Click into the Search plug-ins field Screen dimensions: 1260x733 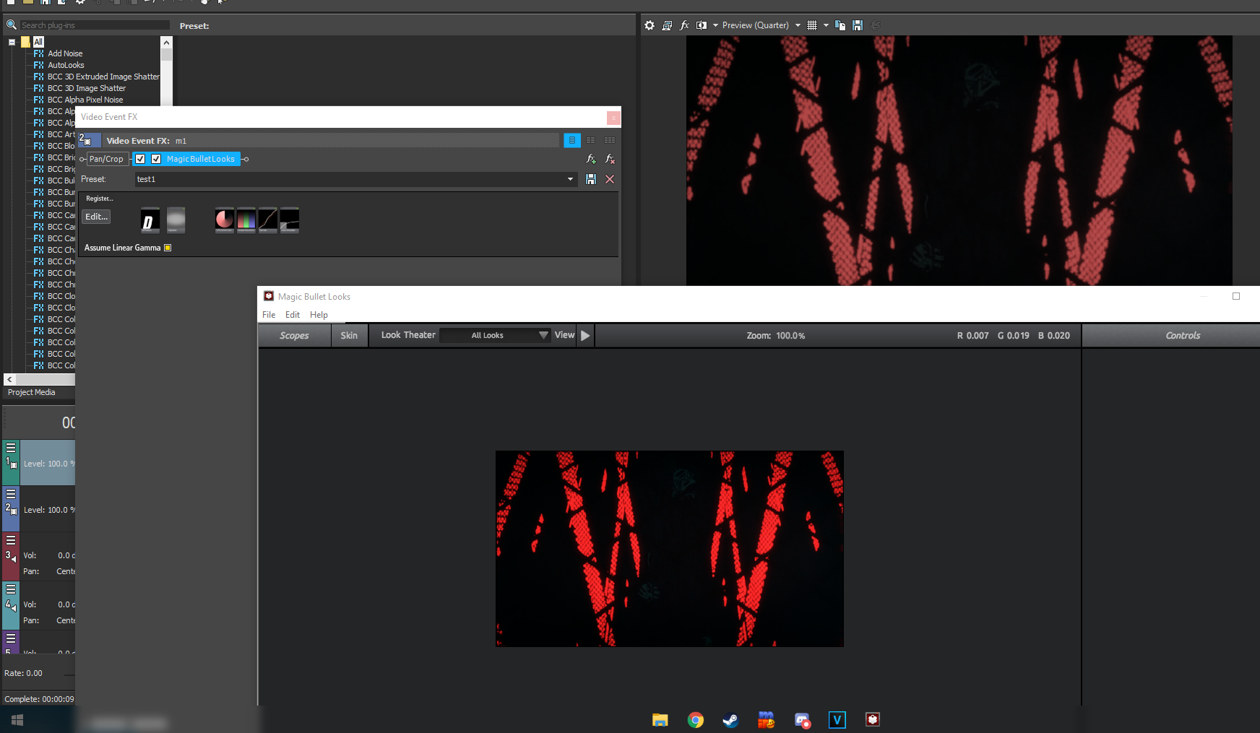(x=95, y=25)
